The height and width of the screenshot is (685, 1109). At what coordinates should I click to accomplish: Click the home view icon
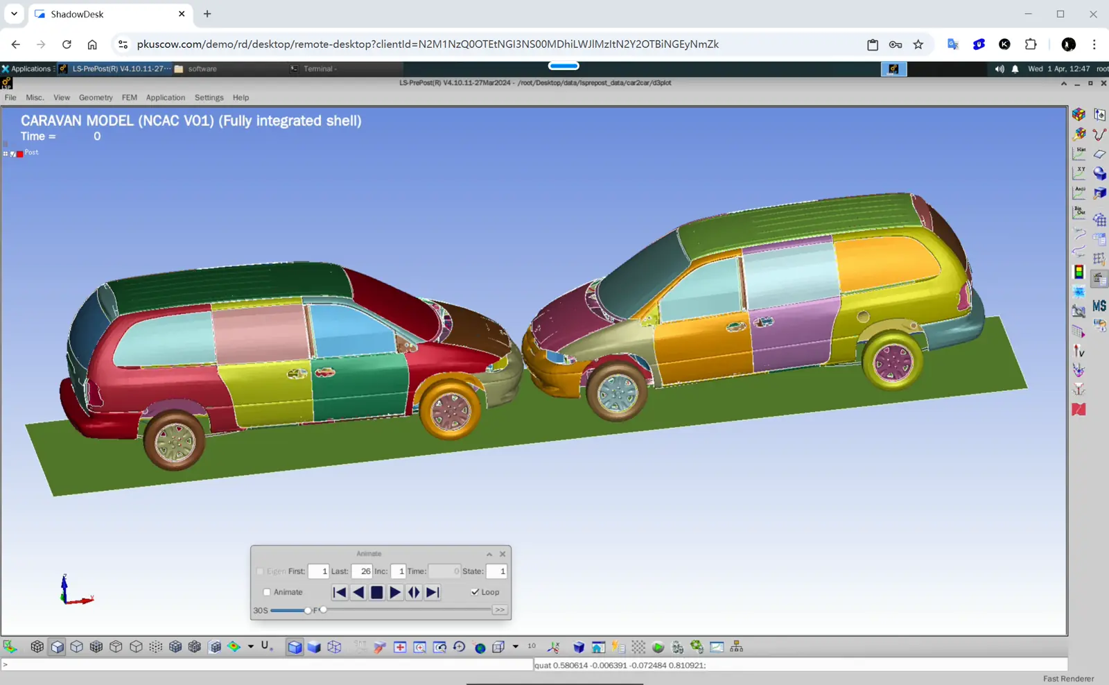pyautogui.click(x=598, y=647)
